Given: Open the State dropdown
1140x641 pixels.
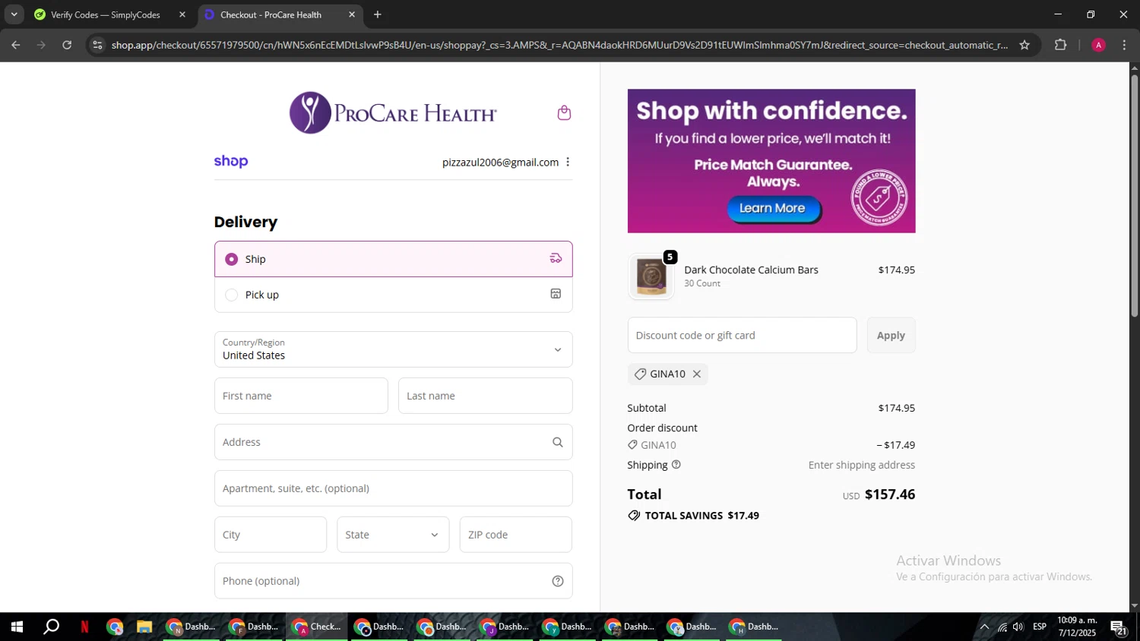Looking at the screenshot, I should coord(393,535).
